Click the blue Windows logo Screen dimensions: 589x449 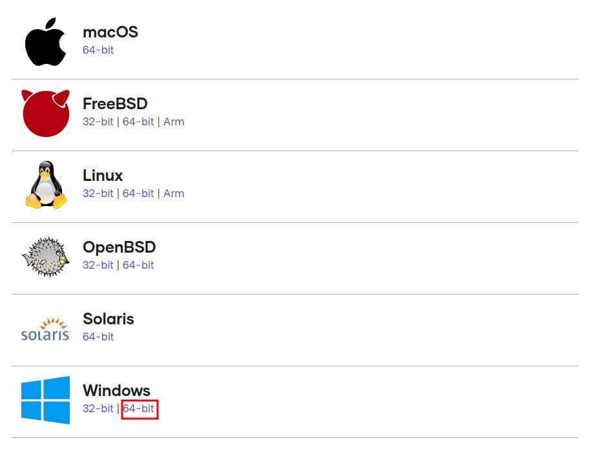coord(45,400)
